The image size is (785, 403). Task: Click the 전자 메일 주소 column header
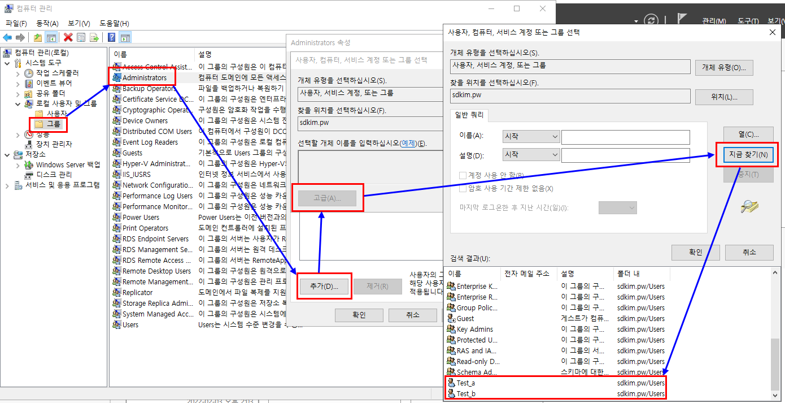pyautogui.click(x=529, y=274)
